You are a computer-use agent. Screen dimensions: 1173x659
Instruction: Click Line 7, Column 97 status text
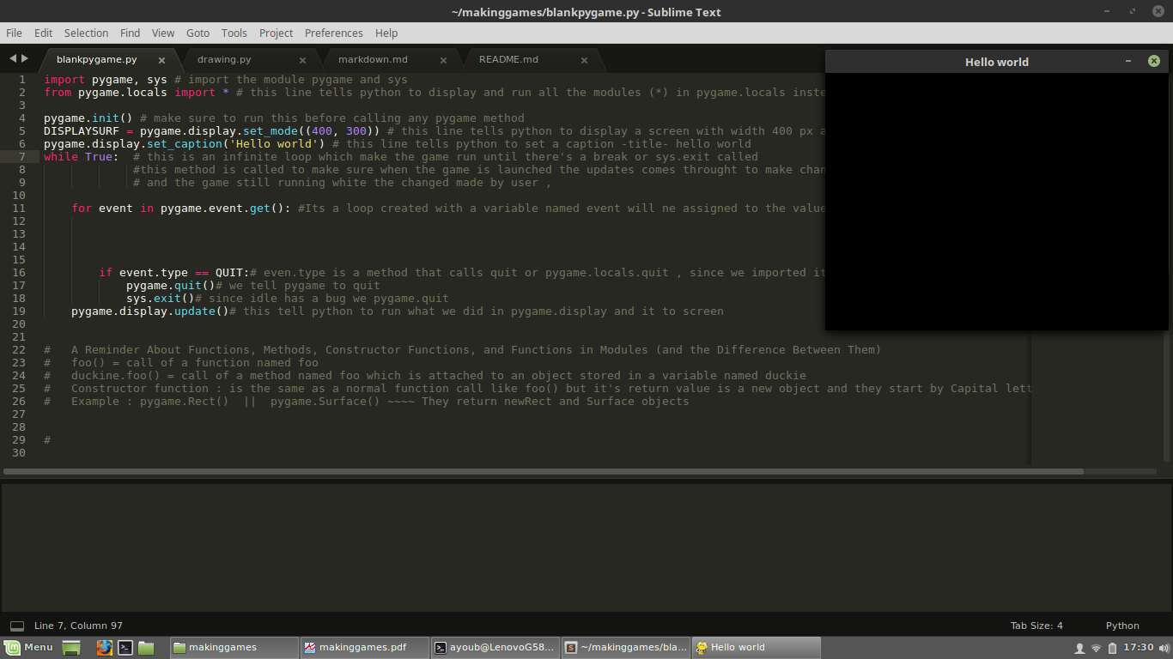point(78,626)
